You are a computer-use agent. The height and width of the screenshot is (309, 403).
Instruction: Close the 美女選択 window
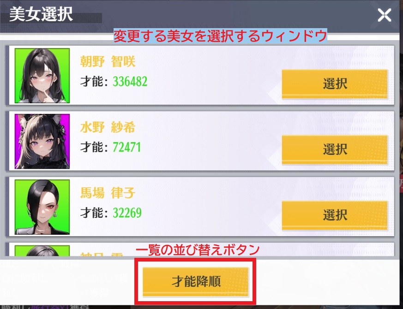(x=384, y=15)
